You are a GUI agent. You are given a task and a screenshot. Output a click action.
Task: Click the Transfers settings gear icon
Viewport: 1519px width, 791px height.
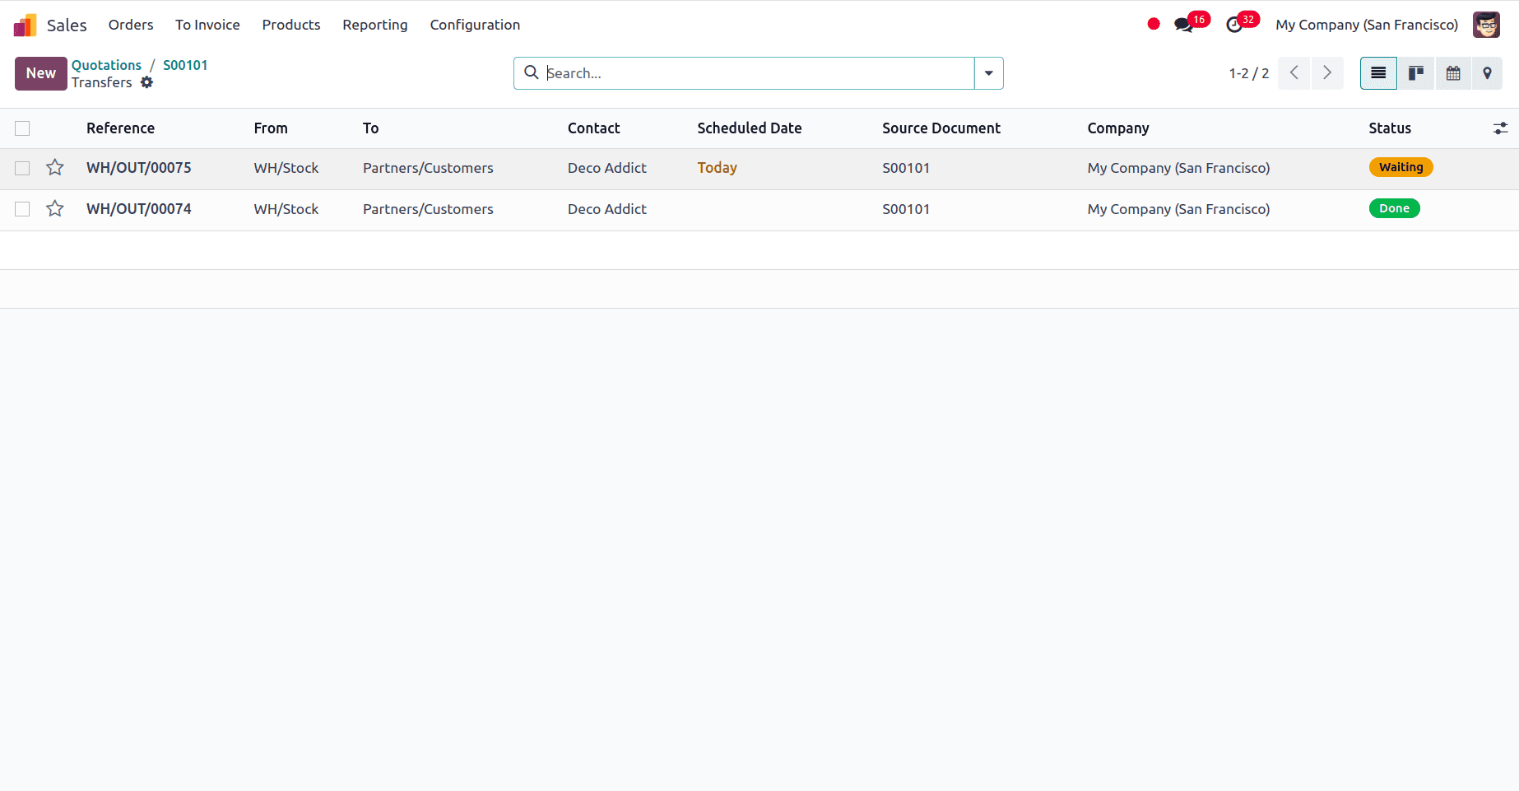(146, 82)
